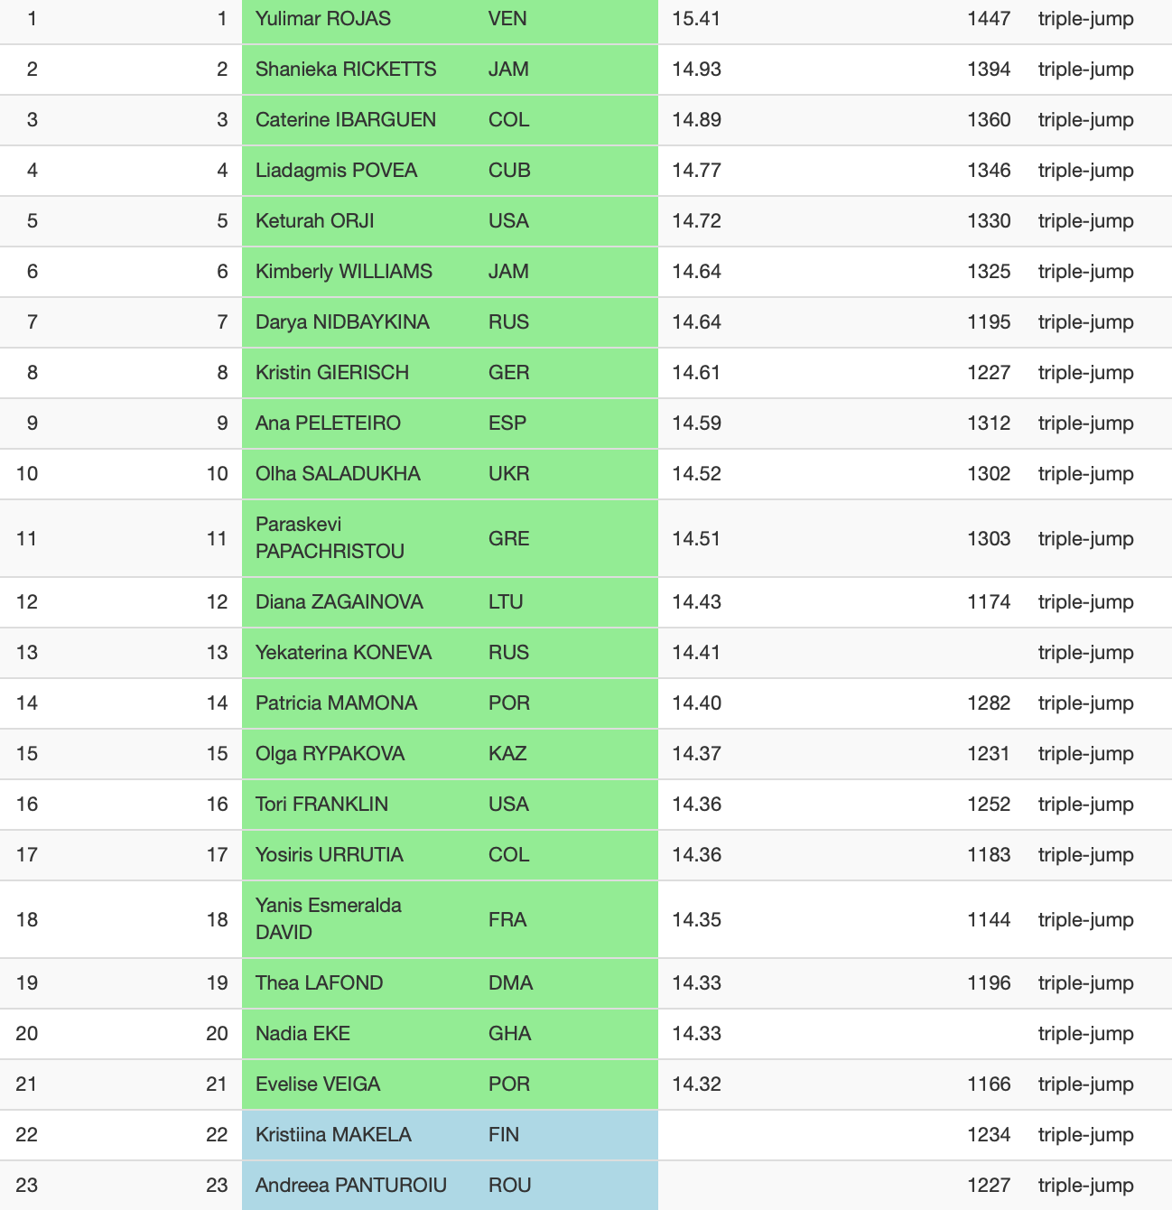Image resolution: width=1172 pixels, height=1210 pixels.
Task: Click Paraskevi PAPACHRISTOU's name cell
Action: 330,538
